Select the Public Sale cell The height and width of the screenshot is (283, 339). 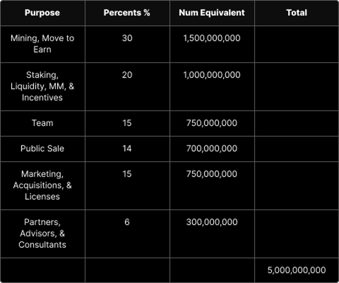tap(42, 148)
